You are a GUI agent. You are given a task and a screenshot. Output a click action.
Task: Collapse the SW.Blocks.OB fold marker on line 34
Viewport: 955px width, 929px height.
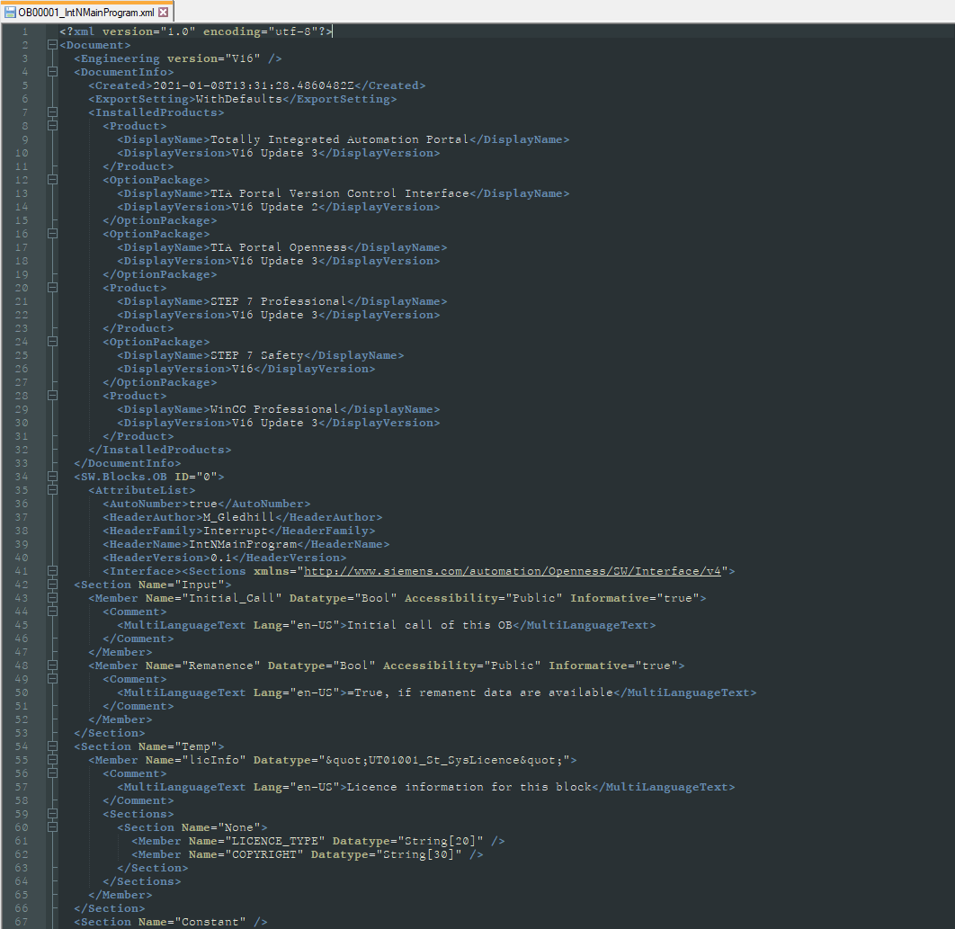[52, 477]
